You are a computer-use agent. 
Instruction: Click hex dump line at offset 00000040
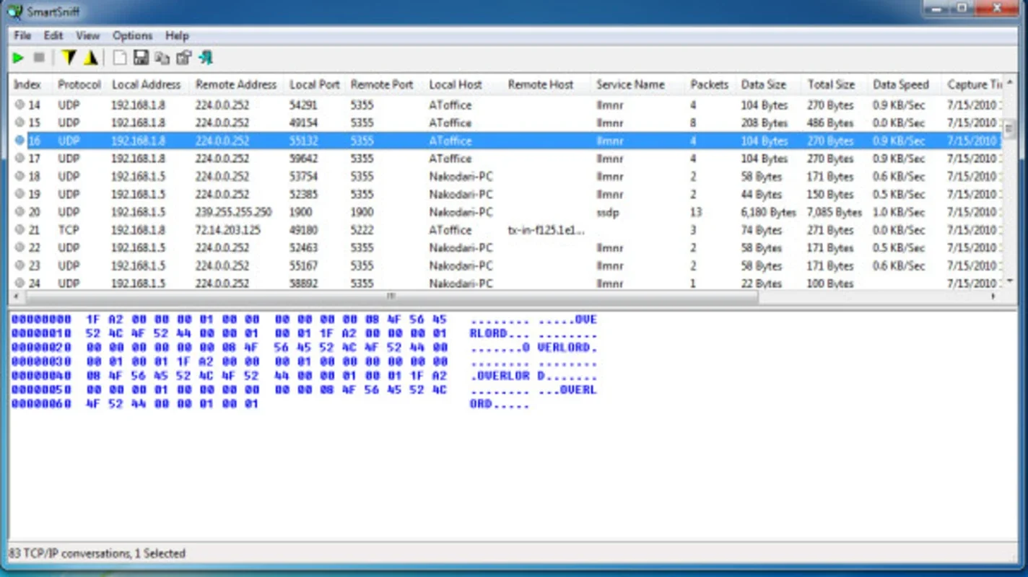(x=304, y=376)
